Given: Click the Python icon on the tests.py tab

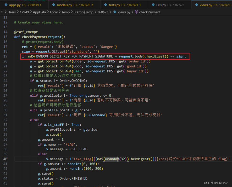Looking at the screenshot, I should (x=105, y=4).
